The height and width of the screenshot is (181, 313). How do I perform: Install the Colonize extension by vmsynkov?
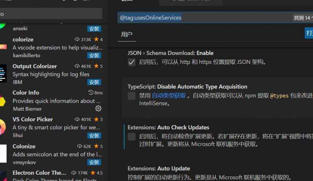(x=94, y=163)
